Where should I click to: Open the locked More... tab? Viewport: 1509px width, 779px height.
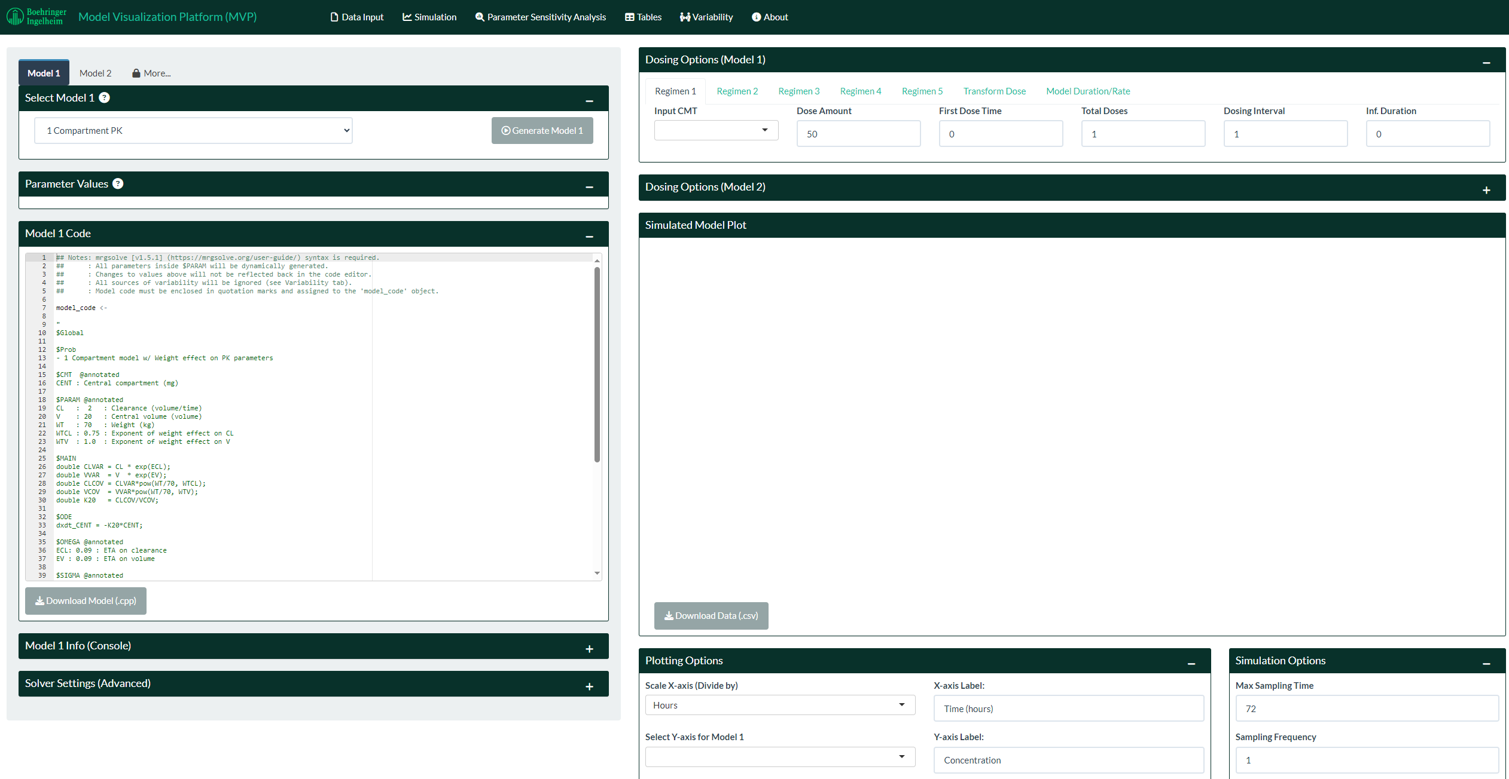(151, 73)
